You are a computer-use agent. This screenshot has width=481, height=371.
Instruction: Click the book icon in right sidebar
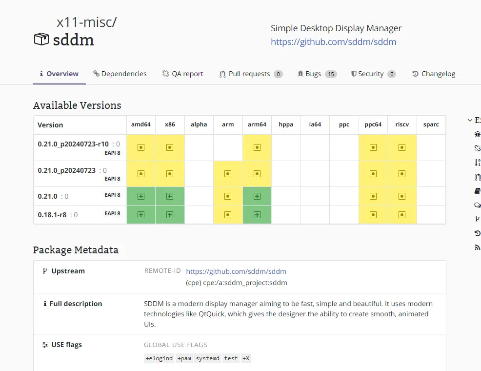pos(477,191)
